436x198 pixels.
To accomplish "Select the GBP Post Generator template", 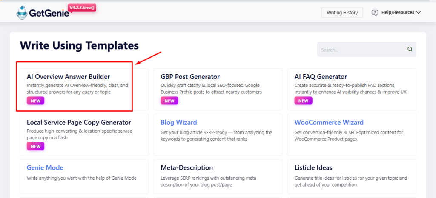I will (x=190, y=77).
